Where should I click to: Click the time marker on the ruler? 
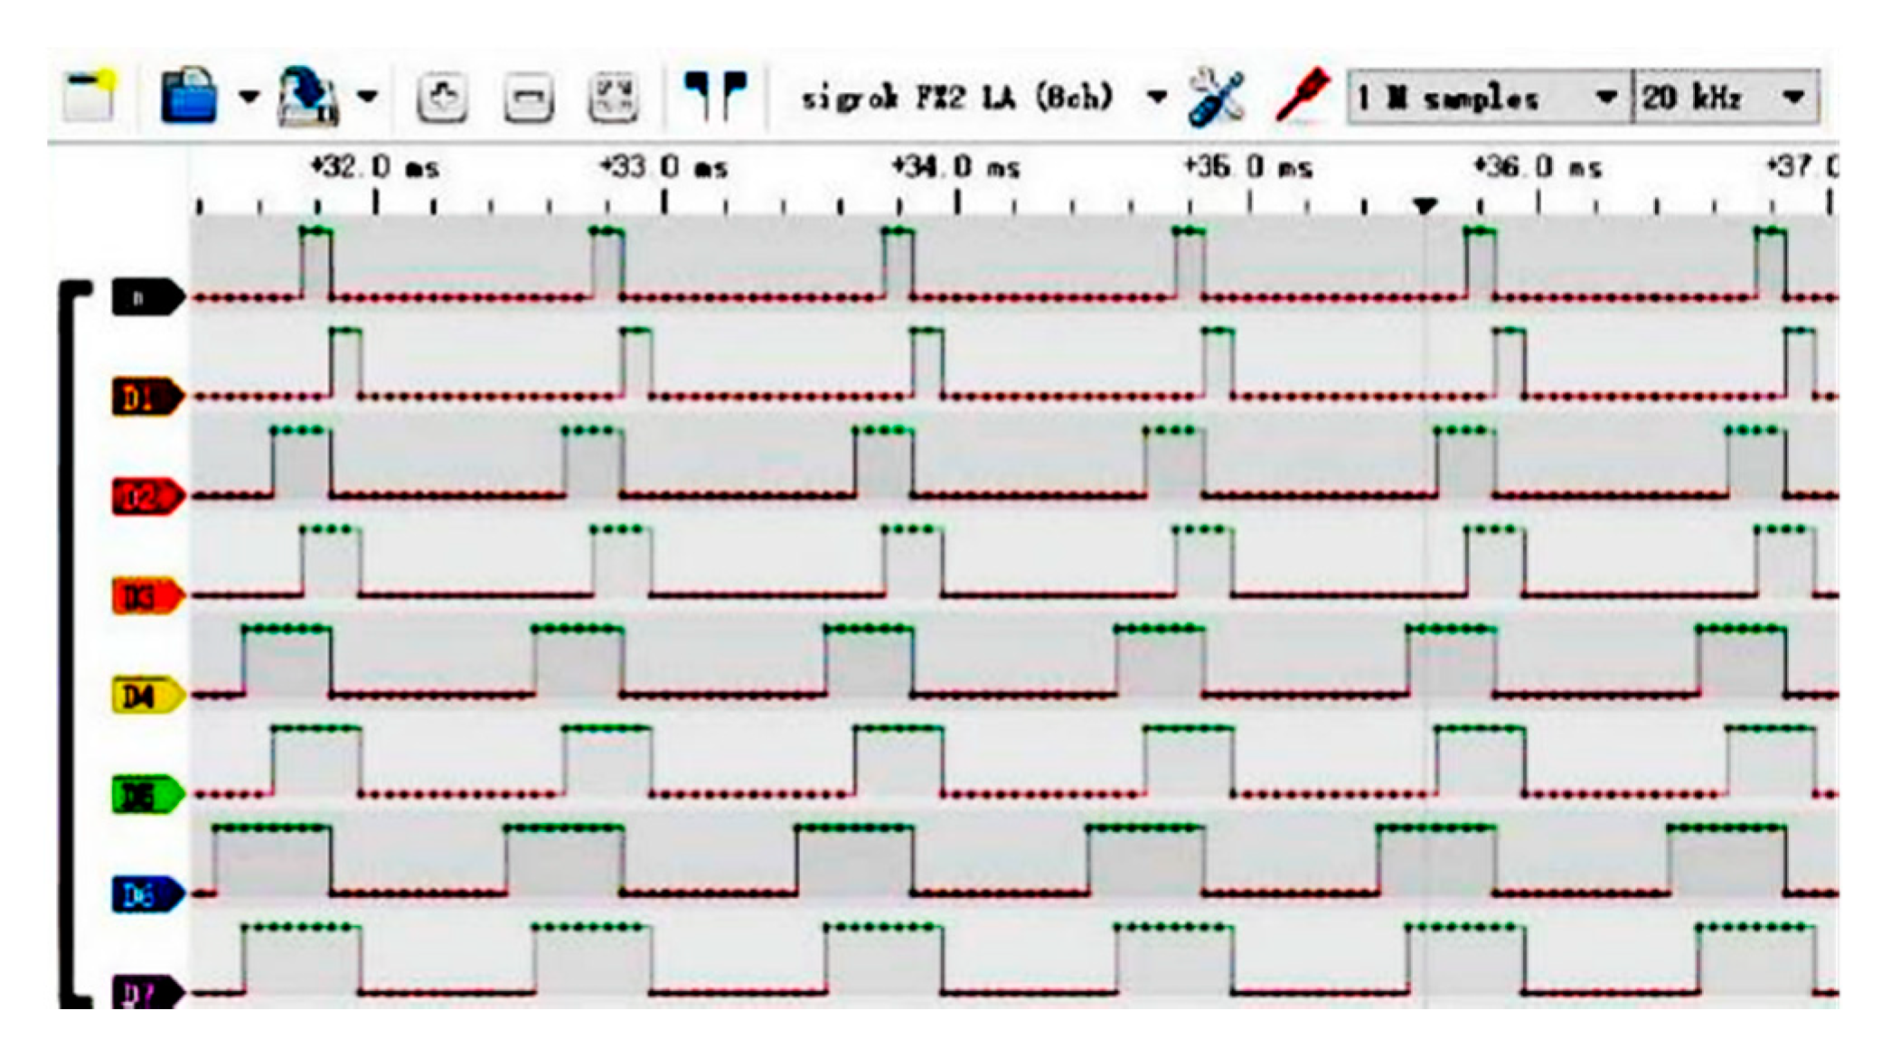coord(1425,206)
